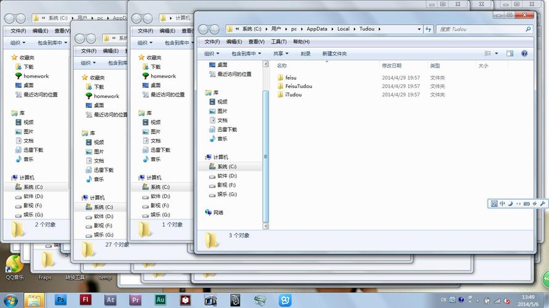Select the FeisuTudou folder
Image resolution: width=549 pixels, height=308 pixels.
pyautogui.click(x=299, y=86)
